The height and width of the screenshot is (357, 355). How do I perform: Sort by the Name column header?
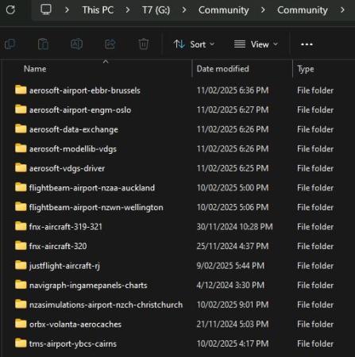tap(35, 69)
